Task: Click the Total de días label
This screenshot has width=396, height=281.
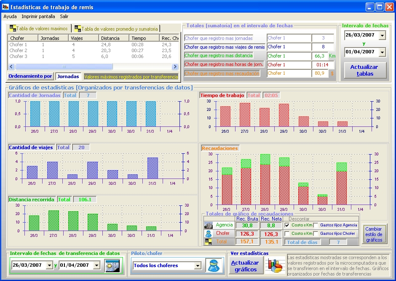Action: [x=302, y=242]
